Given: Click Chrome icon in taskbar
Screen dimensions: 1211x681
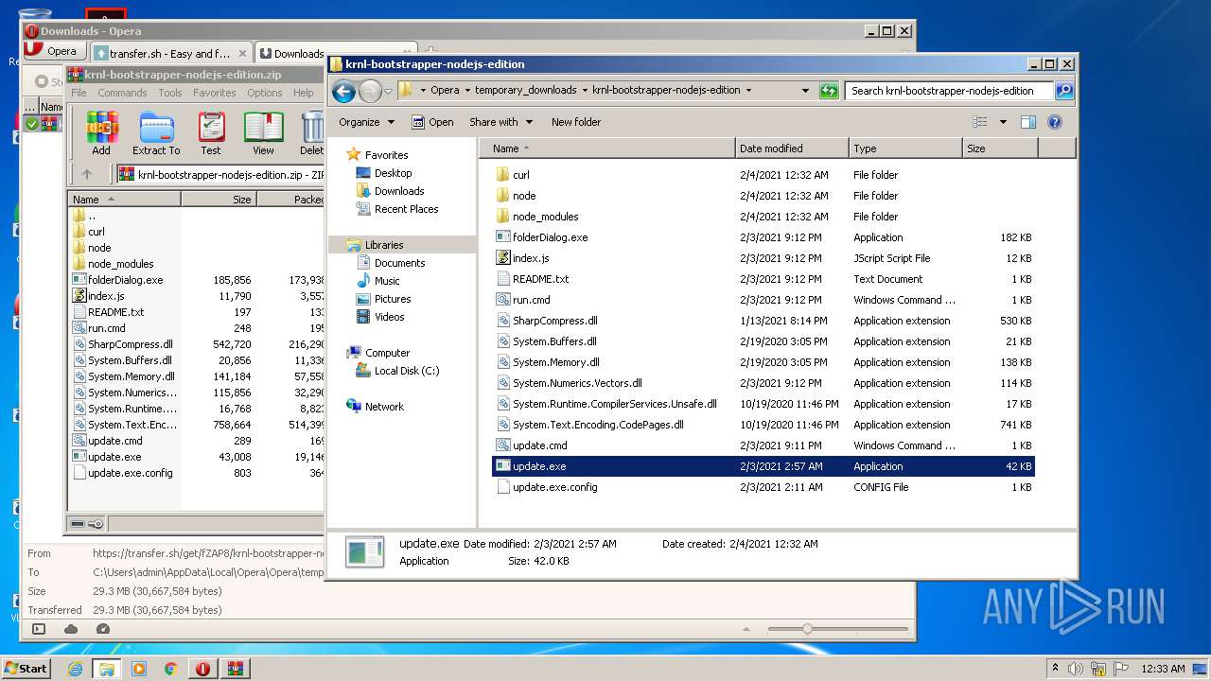Looking at the screenshot, I should pyautogui.click(x=171, y=669).
